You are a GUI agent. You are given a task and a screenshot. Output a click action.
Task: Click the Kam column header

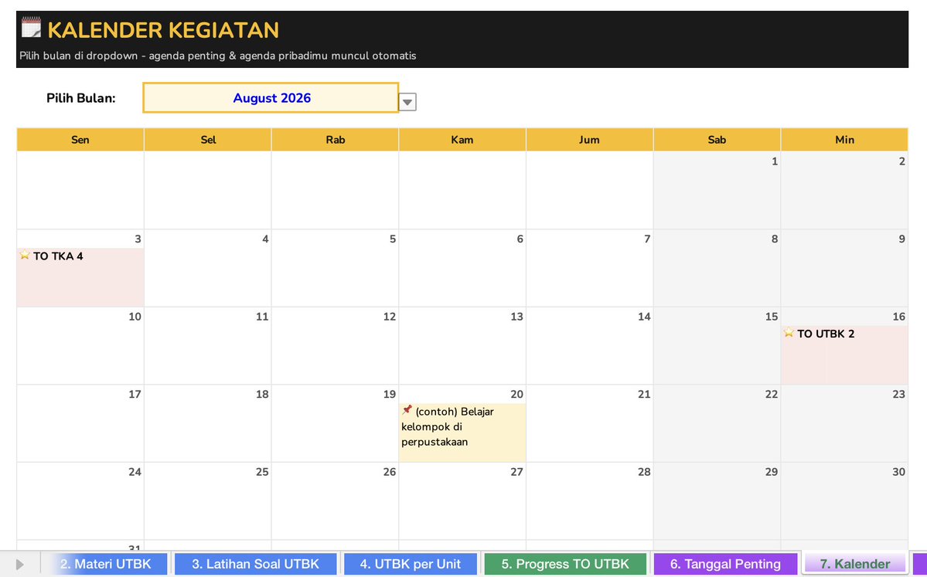pyautogui.click(x=462, y=139)
